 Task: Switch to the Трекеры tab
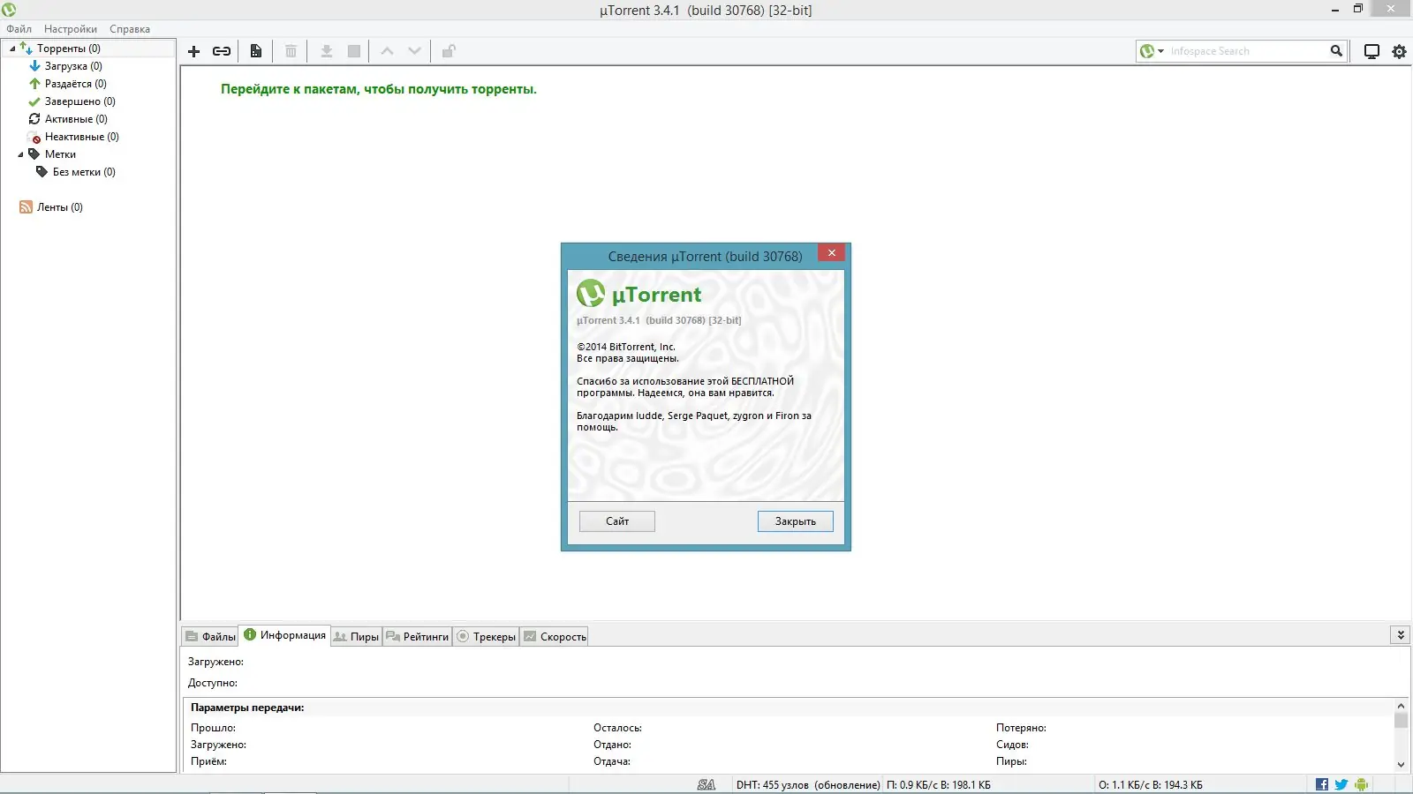coord(487,636)
